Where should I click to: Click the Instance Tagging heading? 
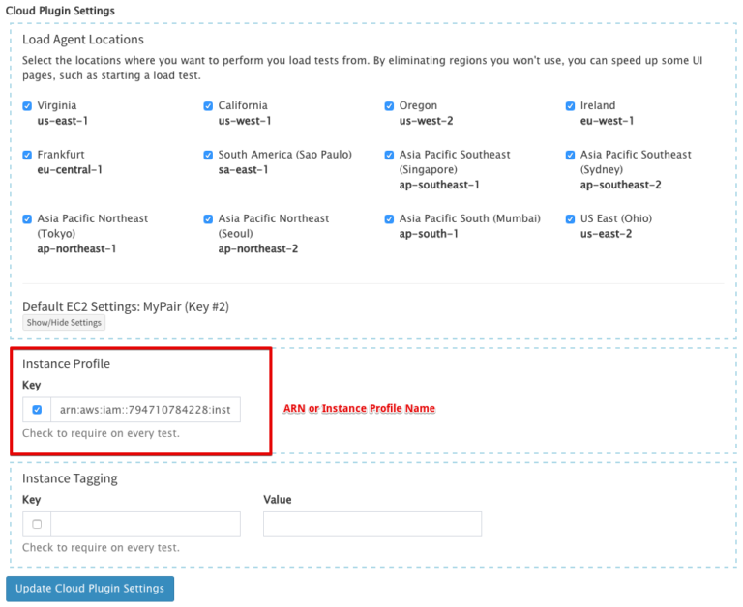click(70, 478)
